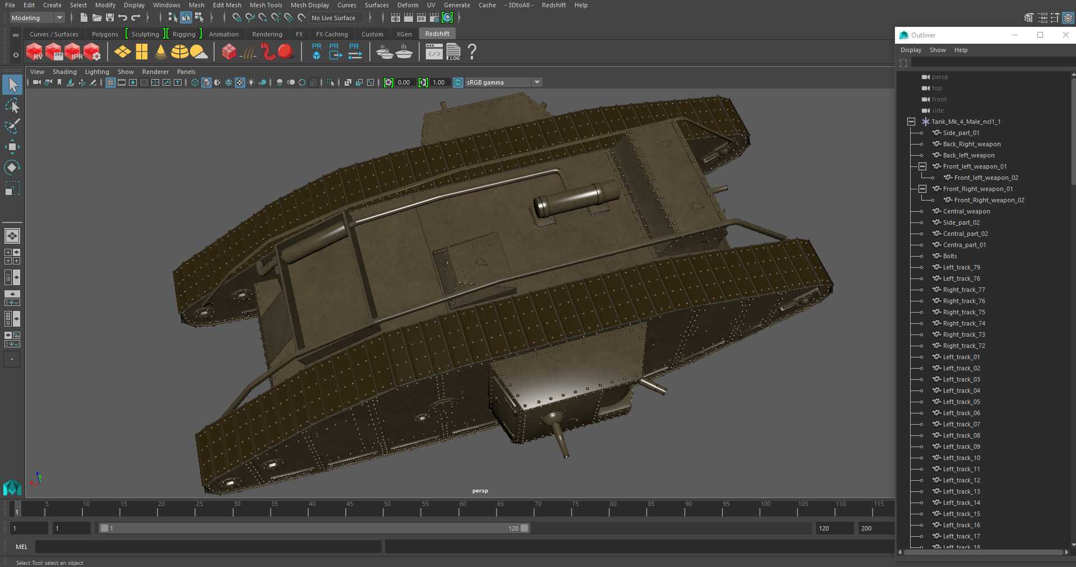The image size is (1076, 567).
Task: Open the sRGB gamma view transform dropdown
Action: [504, 82]
